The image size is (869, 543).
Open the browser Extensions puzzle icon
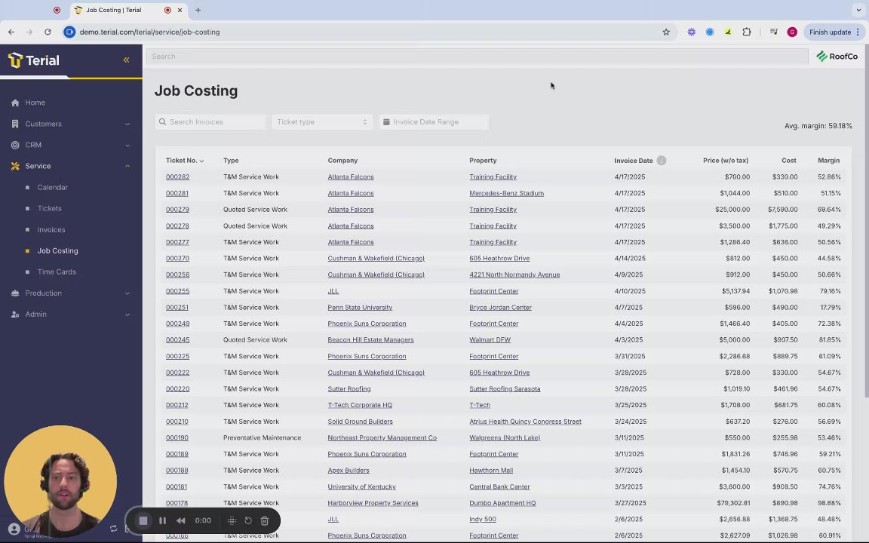click(747, 32)
